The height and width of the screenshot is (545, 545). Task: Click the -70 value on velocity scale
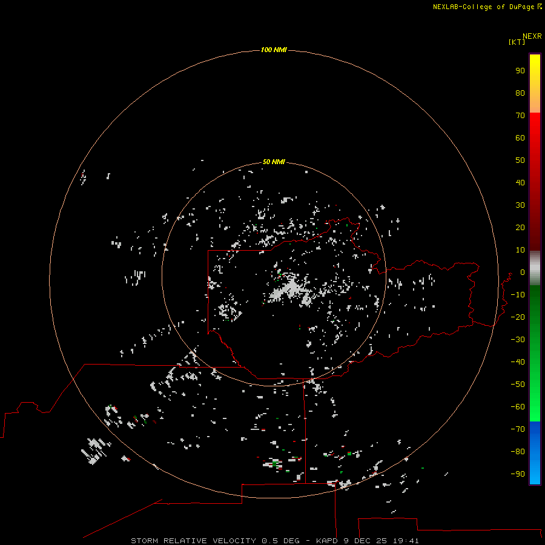[518, 429]
